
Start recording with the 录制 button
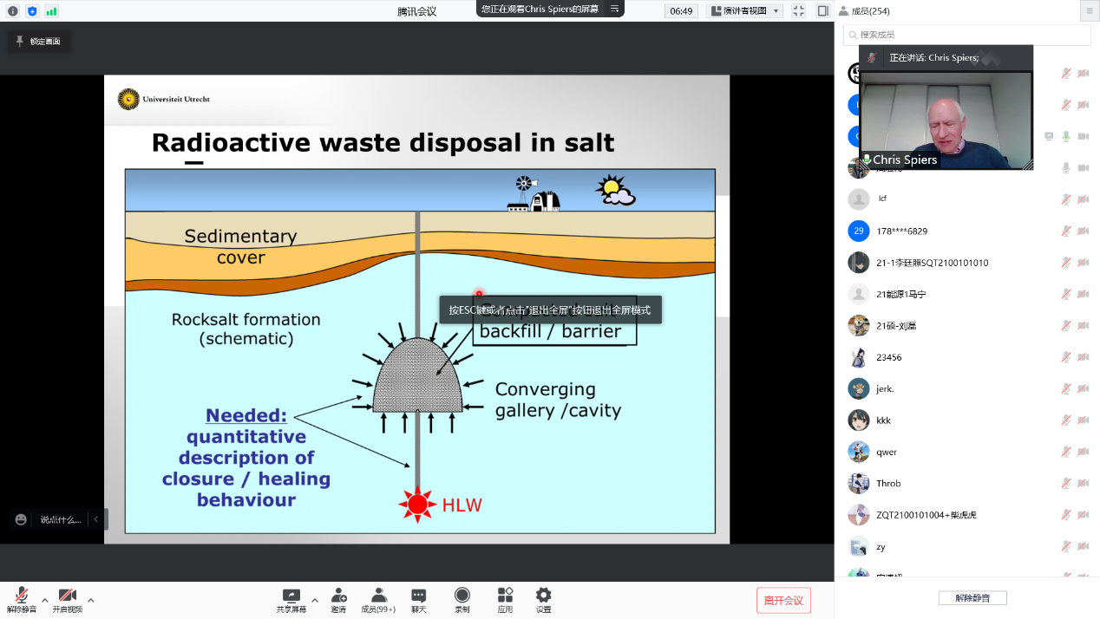click(462, 595)
